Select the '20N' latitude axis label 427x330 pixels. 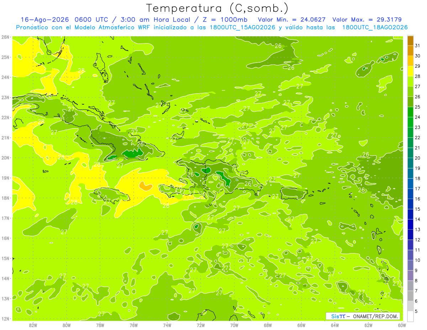(5, 158)
